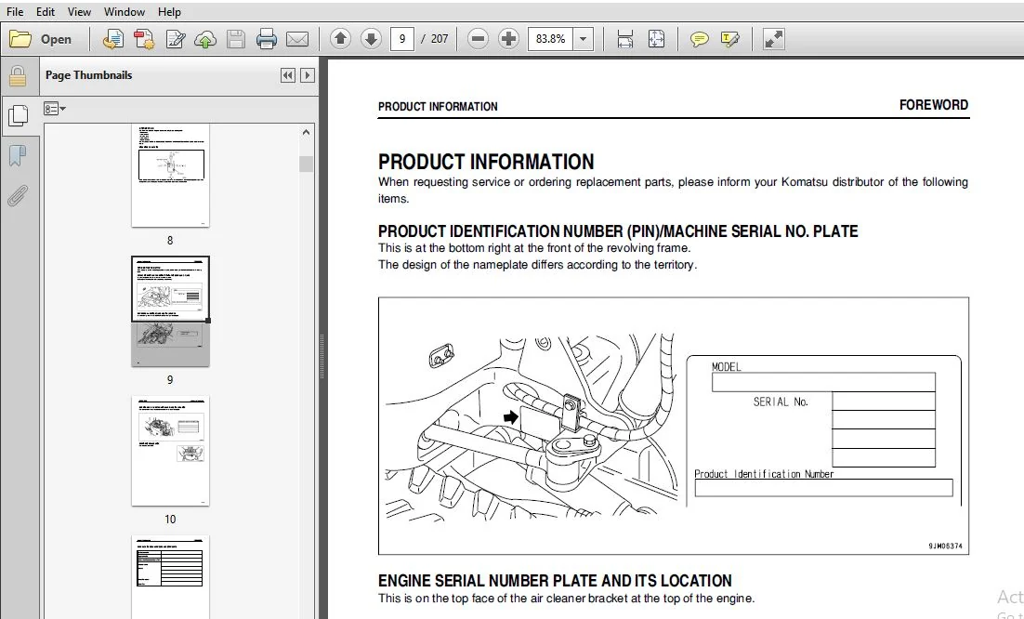Open the Bookmarks panel icon

[18, 156]
